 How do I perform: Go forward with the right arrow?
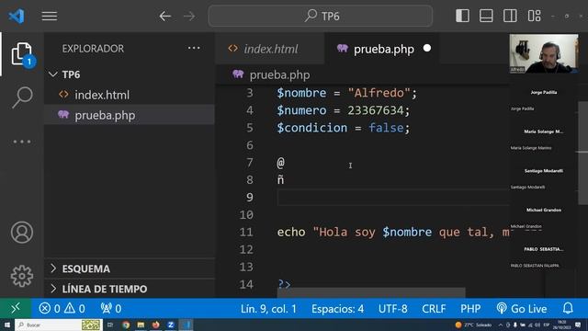[x=189, y=17]
